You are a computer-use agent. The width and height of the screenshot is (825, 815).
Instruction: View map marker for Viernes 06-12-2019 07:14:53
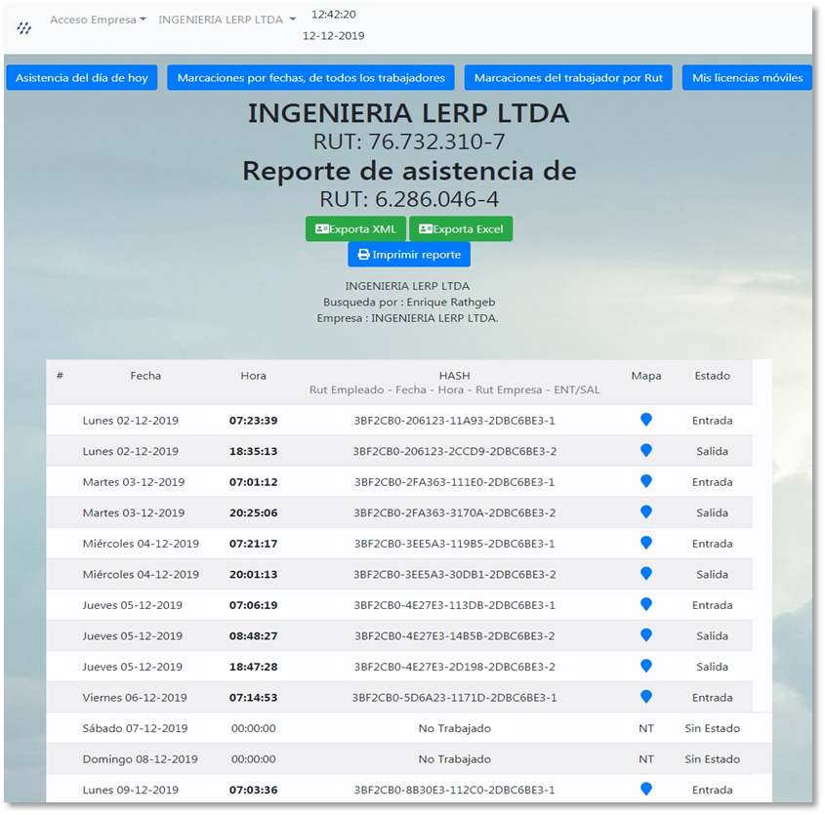click(x=645, y=697)
